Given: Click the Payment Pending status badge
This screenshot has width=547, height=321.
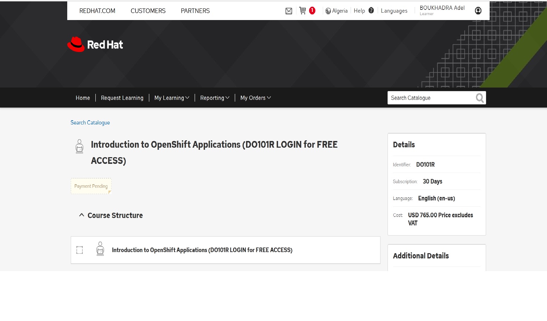Looking at the screenshot, I should pyautogui.click(x=91, y=186).
